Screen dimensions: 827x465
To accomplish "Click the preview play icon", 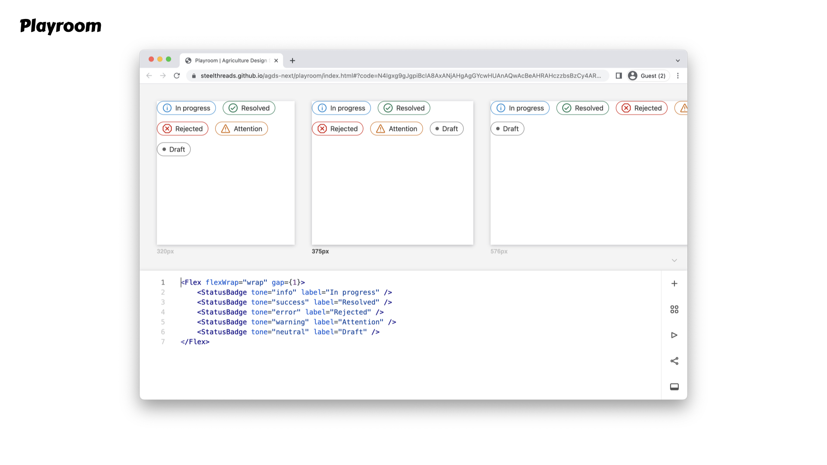I will [674, 335].
